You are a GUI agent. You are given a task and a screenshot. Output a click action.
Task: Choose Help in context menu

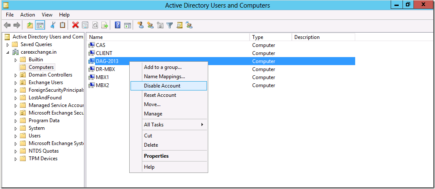[169, 167]
